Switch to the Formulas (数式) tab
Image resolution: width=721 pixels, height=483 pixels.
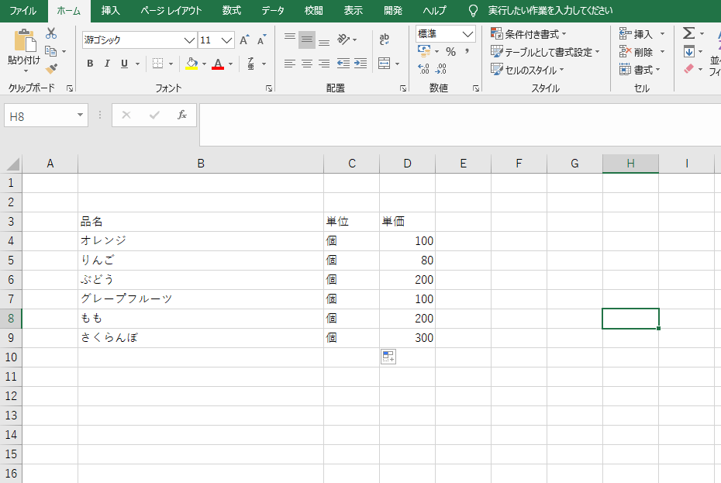[x=231, y=11]
